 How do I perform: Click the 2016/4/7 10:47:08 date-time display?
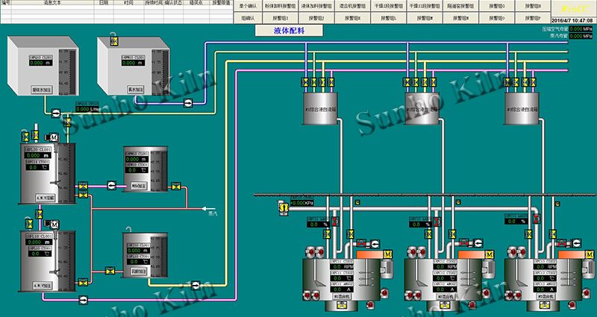(x=572, y=21)
